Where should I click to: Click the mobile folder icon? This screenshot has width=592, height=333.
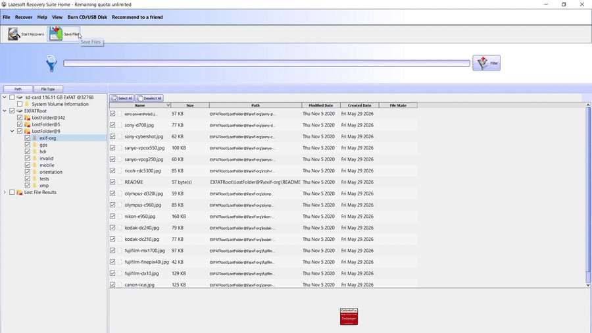coord(35,165)
